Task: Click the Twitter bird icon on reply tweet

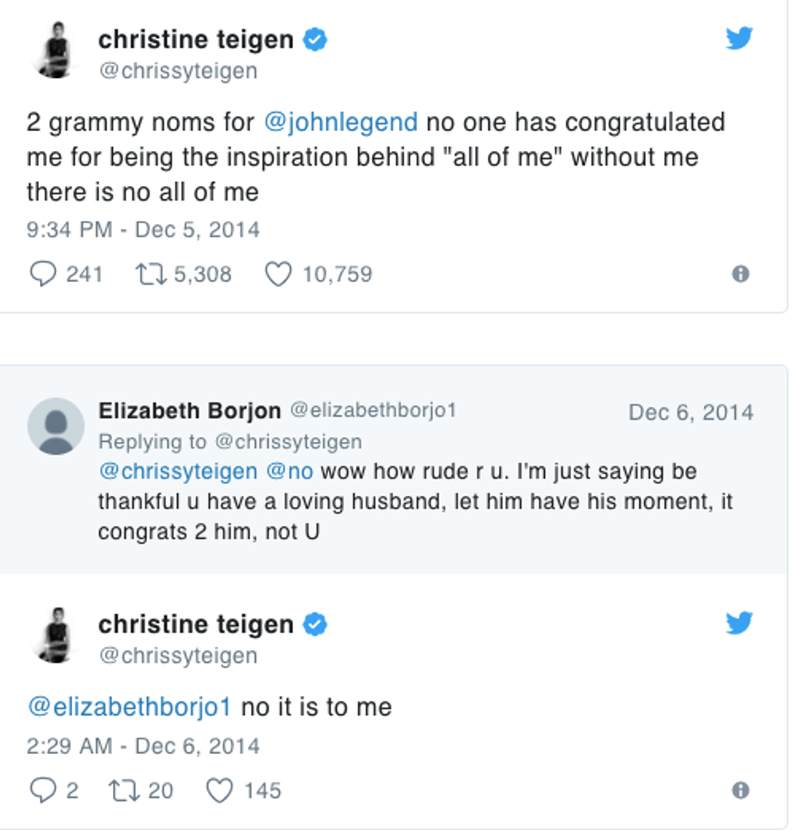Action: point(739,623)
